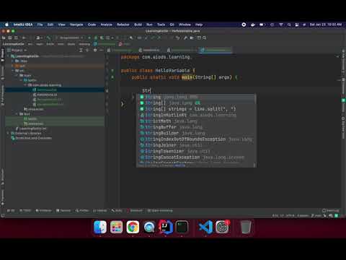Image resolution: width=346 pixels, height=260 pixels.
Task: Collapse the main folder
Action: pyautogui.click(x=17, y=75)
